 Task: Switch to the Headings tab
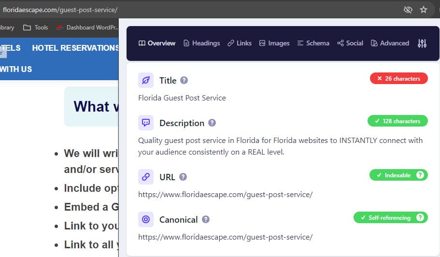201,43
